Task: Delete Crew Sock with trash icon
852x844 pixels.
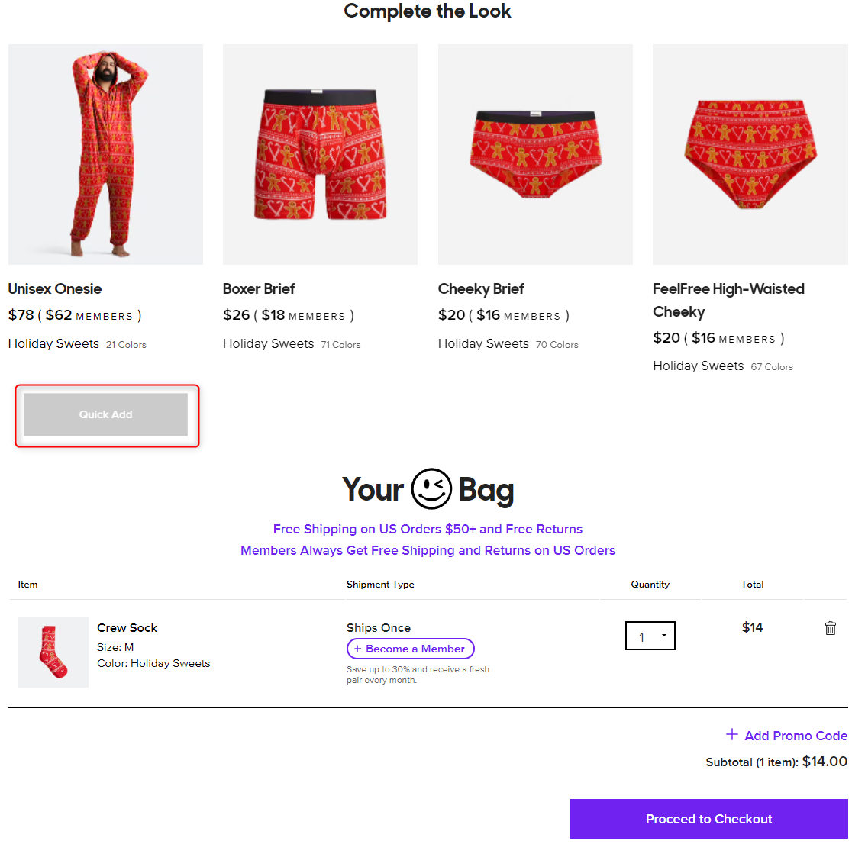Action: [x=830, y=628]
